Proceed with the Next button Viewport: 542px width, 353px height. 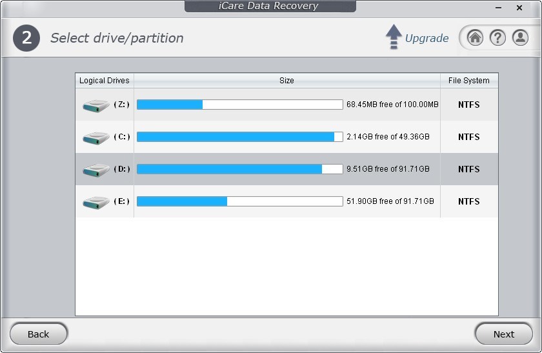click(x=504, y=334)
